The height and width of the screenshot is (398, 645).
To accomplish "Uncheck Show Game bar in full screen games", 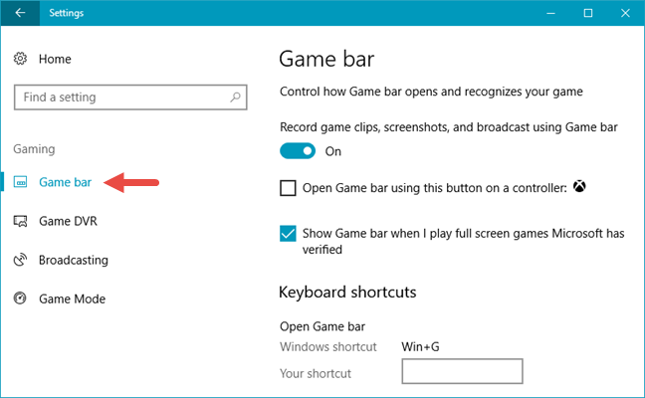I will (x=288, y=234).
